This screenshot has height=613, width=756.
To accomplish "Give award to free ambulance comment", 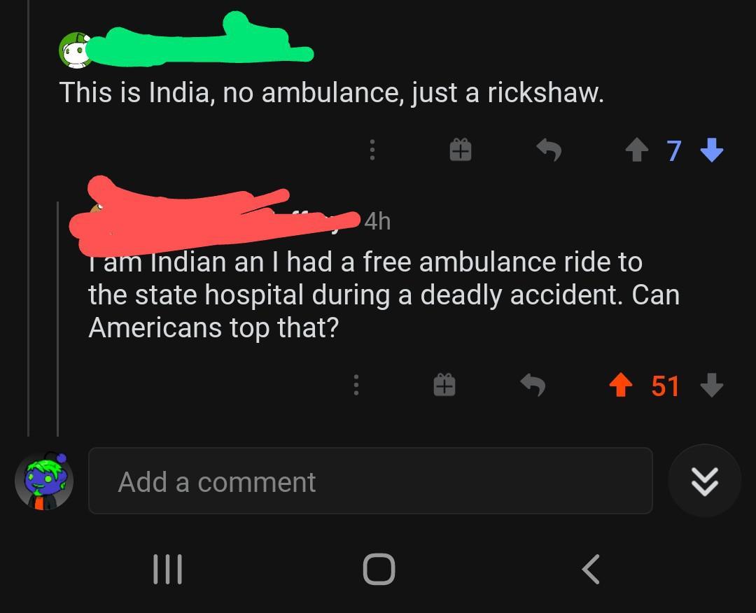I will coord(444,385).
